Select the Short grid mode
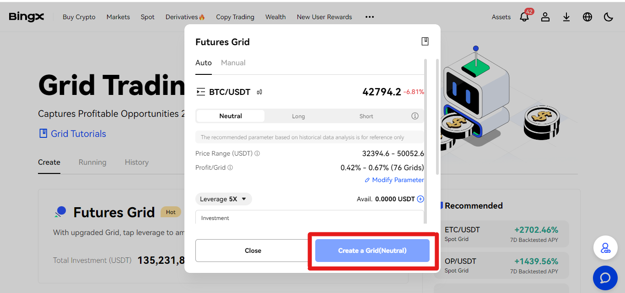 (x=366, y=116)
